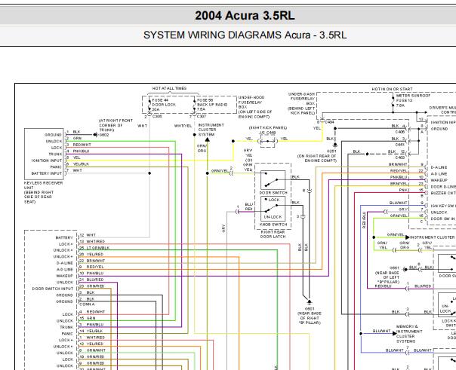Click the "(AT RIGHT FRONT CORNER OF TRUNK)" note
Image resolution: width=456 pixels, height=370 pixels.
click(x=116, y=125)
